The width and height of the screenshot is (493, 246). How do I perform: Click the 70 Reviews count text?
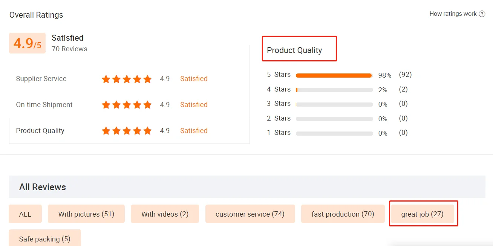coord(69,49)
